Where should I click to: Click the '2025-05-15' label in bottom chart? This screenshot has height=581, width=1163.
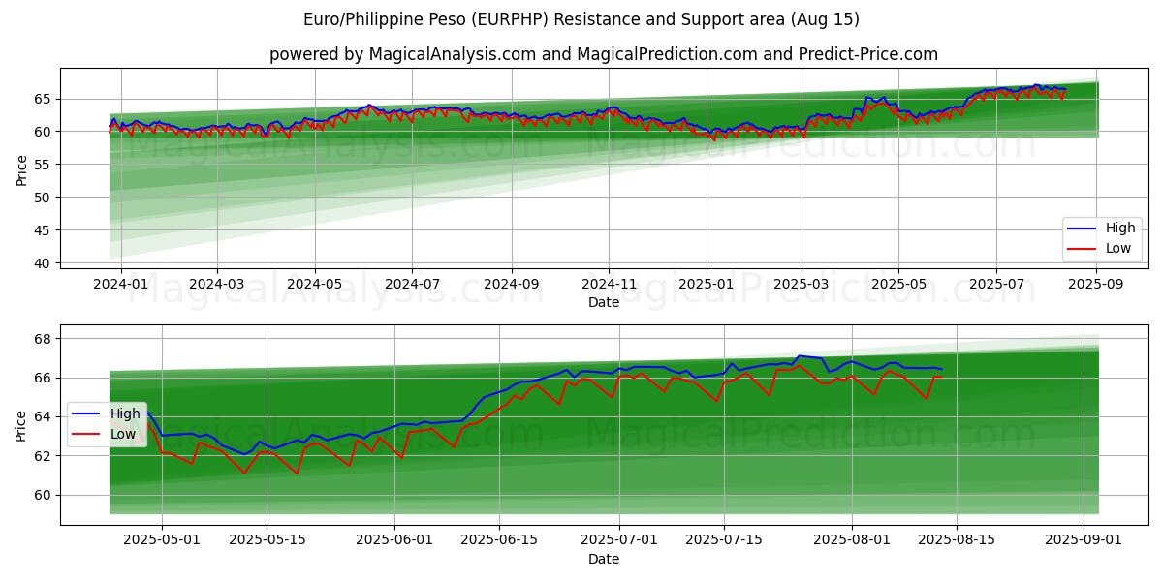(267, 540)
